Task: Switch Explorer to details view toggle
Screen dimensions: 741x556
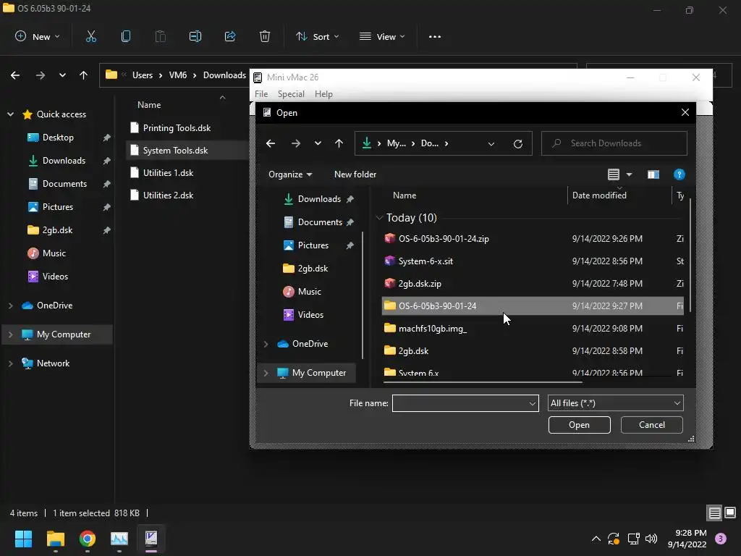Action: point(714,513)
